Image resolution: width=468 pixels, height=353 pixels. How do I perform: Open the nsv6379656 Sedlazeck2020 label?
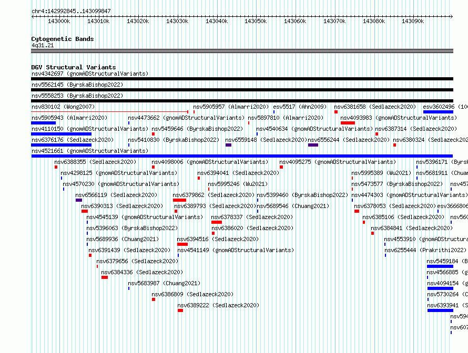138,261
